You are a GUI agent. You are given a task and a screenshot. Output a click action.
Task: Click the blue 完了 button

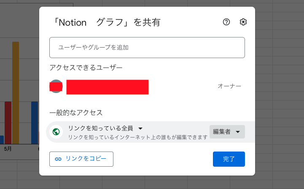229,159
